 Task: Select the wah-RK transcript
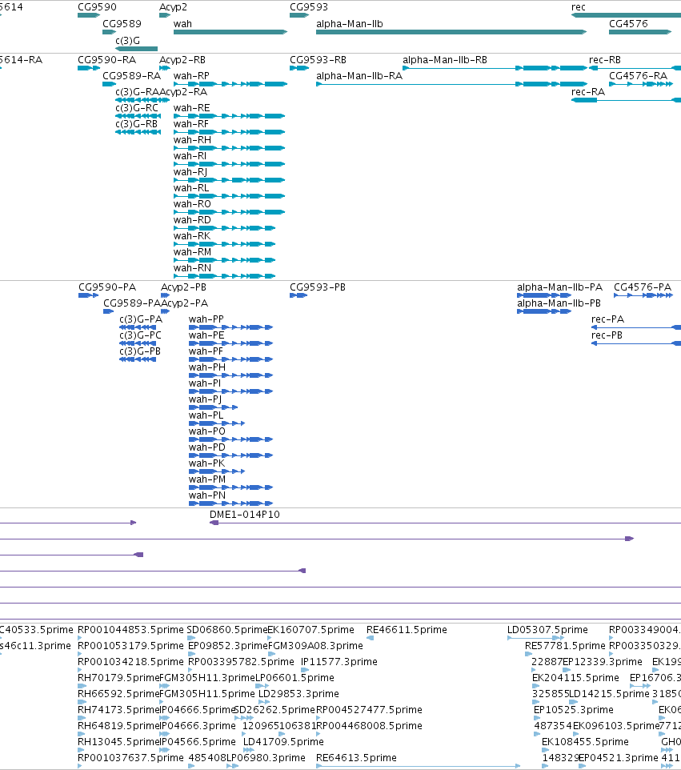[224, 244]
